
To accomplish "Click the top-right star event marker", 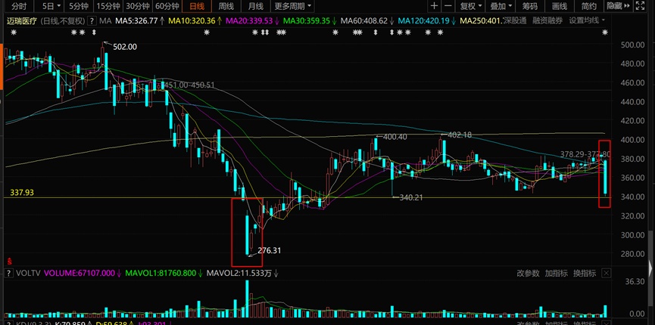I will coord(604,33).
